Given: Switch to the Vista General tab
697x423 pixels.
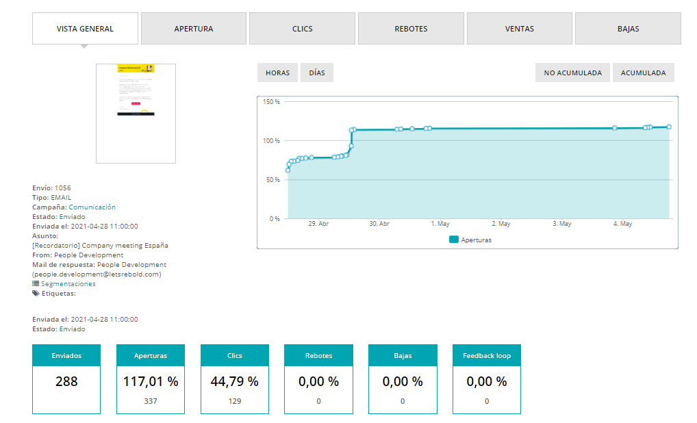Looking at the screenshot, I should click(x=85, y=29).
